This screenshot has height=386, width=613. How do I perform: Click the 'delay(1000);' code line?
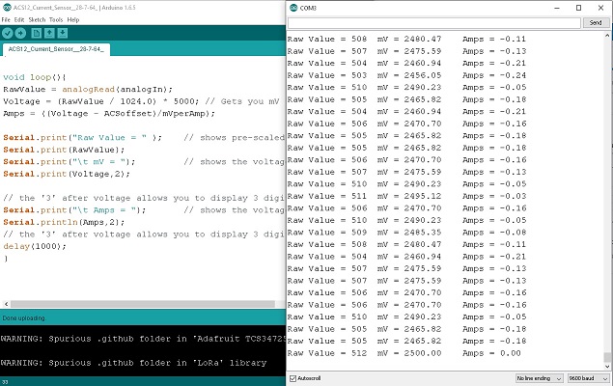tap(35, 246)
